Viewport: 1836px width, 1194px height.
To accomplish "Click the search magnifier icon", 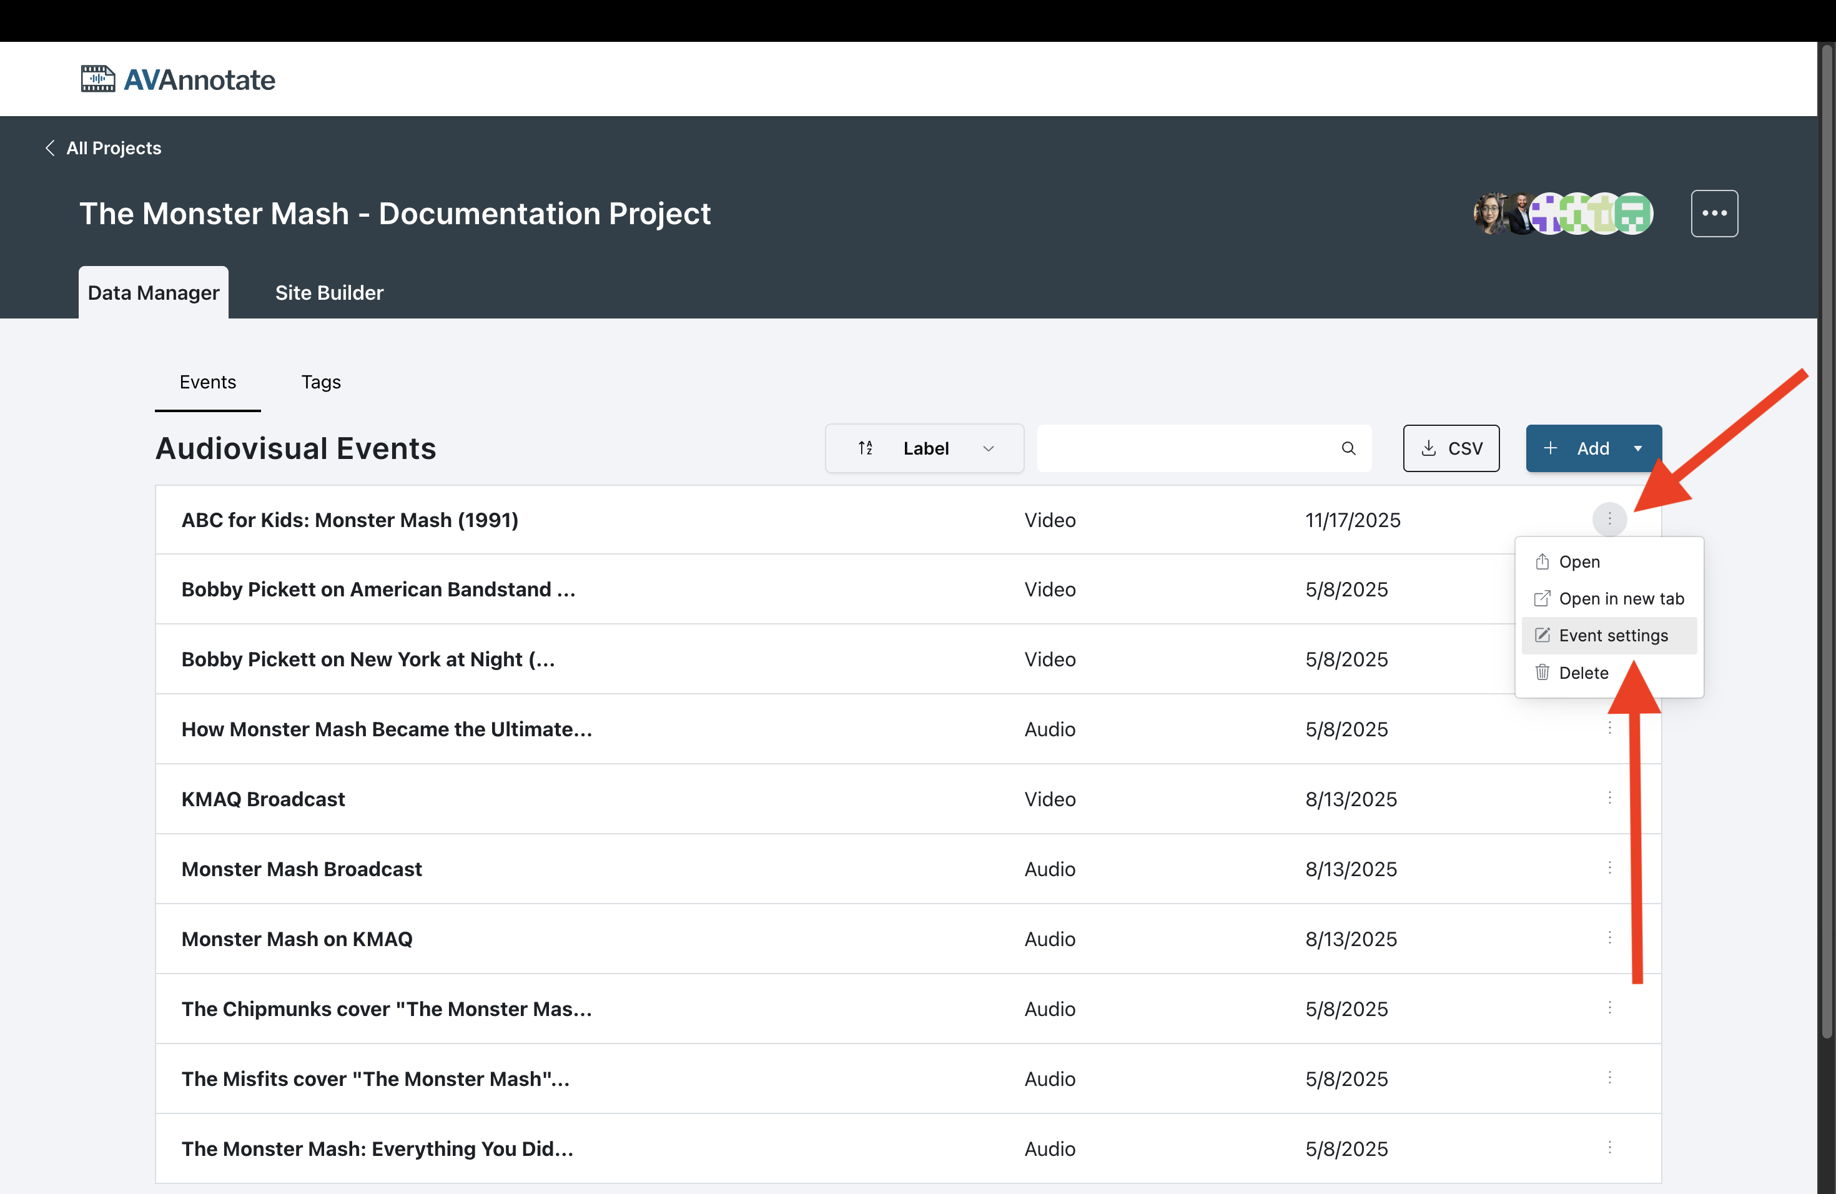I will click(x=1348, y=448).
